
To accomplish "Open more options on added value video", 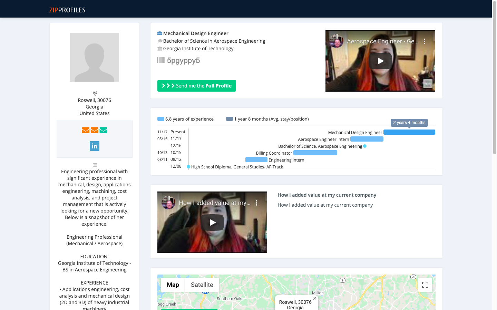I will tap(256, 203).
